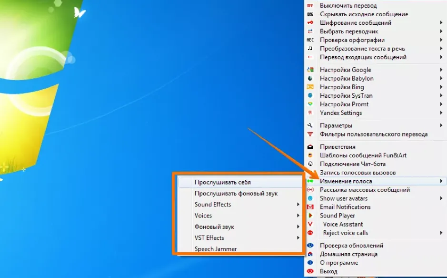Click the wrench icon for Параметры
The width and height of the screenshot is (447, 278).
[x=310, y=125]
